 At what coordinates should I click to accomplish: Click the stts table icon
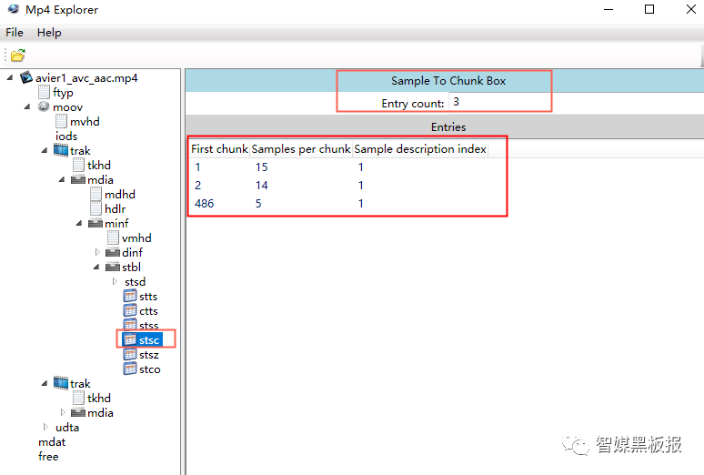[130, 296]
